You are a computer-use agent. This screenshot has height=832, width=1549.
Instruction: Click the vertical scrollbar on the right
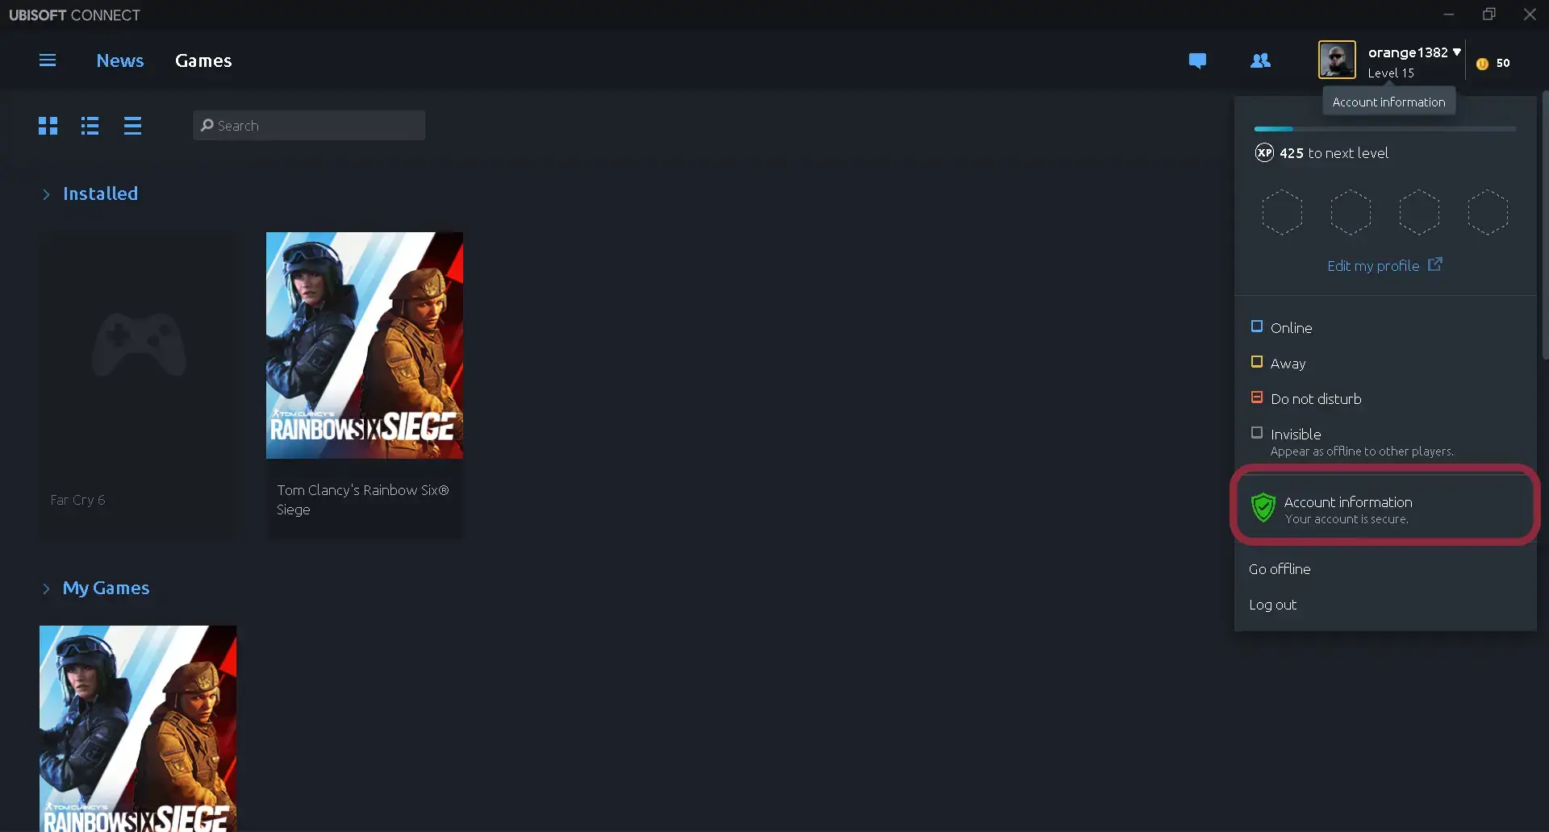click(x=1544, y=226)
